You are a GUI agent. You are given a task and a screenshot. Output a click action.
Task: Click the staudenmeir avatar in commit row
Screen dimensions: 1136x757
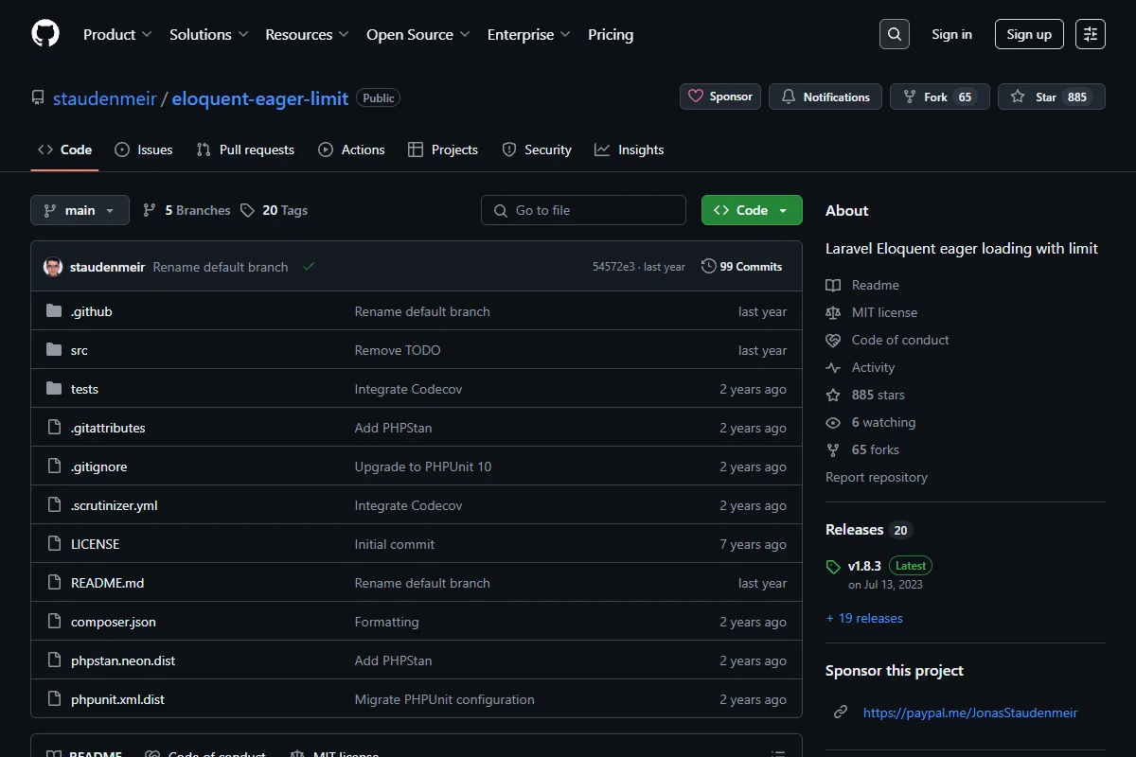pos(53,267)
